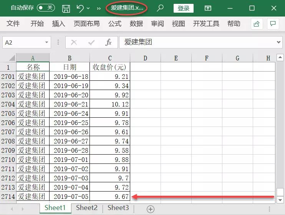Click the next sheet navigation arrow

[x=23, y=209]
